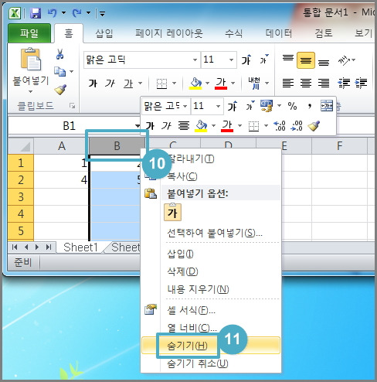Open Customize Quick Access Toolbar dropdown
This screenshot has height=382, width=377.
pyautogui.click(x=102, y=13)
